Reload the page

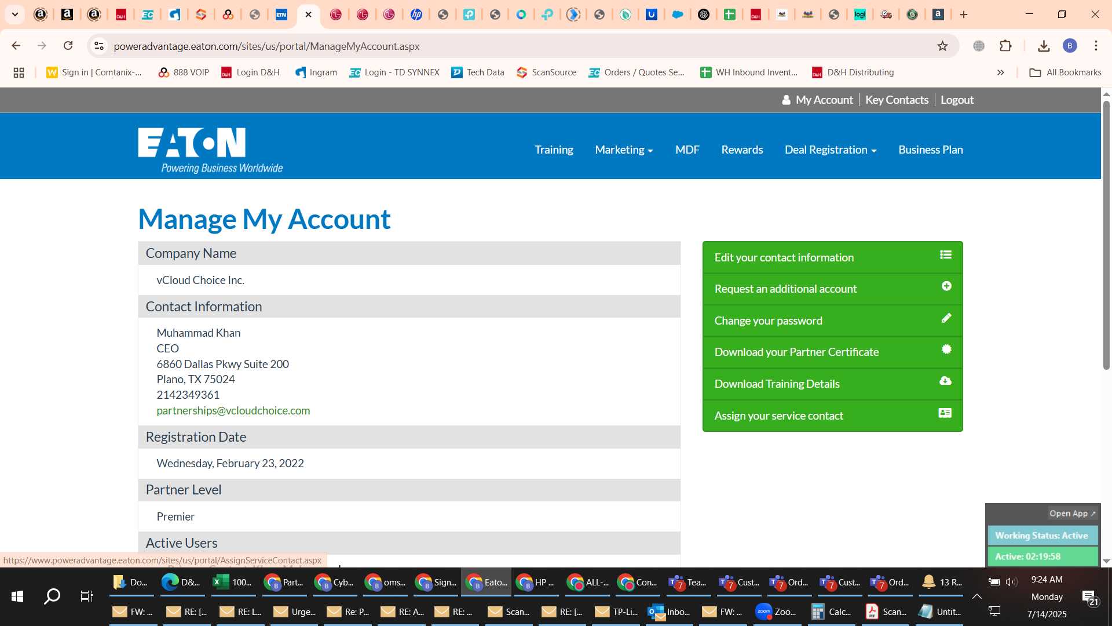pyautogui.click(x=68, y=46)
